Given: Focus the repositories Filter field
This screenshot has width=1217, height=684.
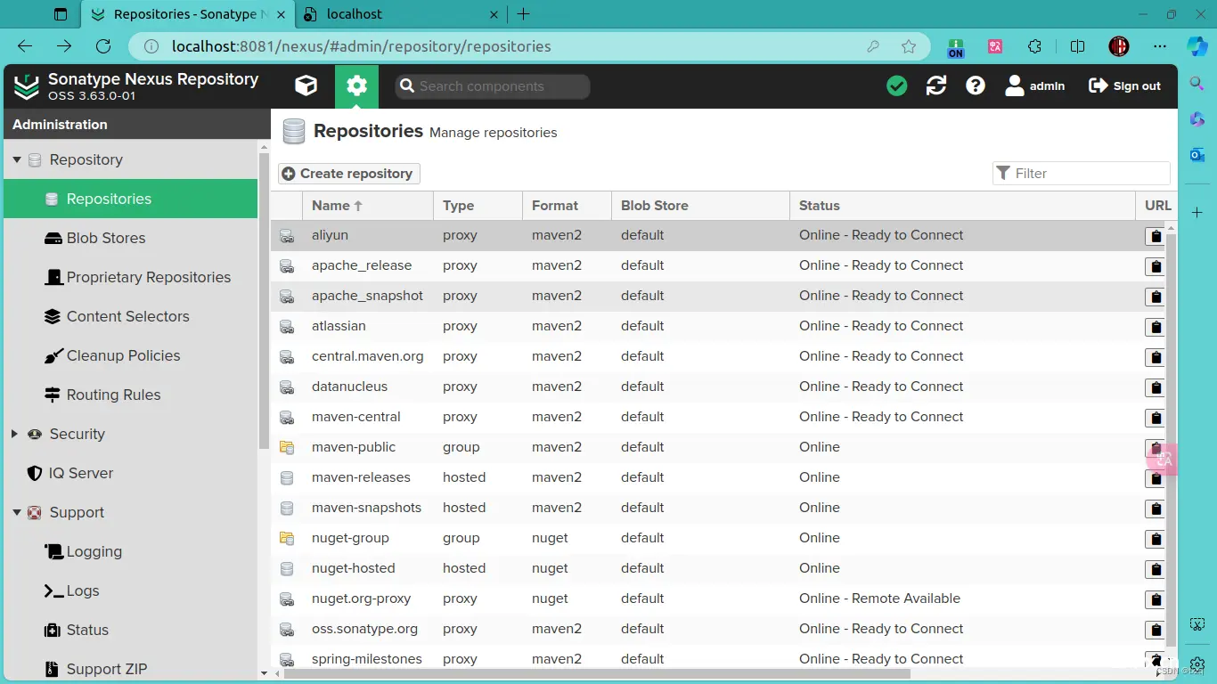Looking at the screenshot, I should [1081, 174].
